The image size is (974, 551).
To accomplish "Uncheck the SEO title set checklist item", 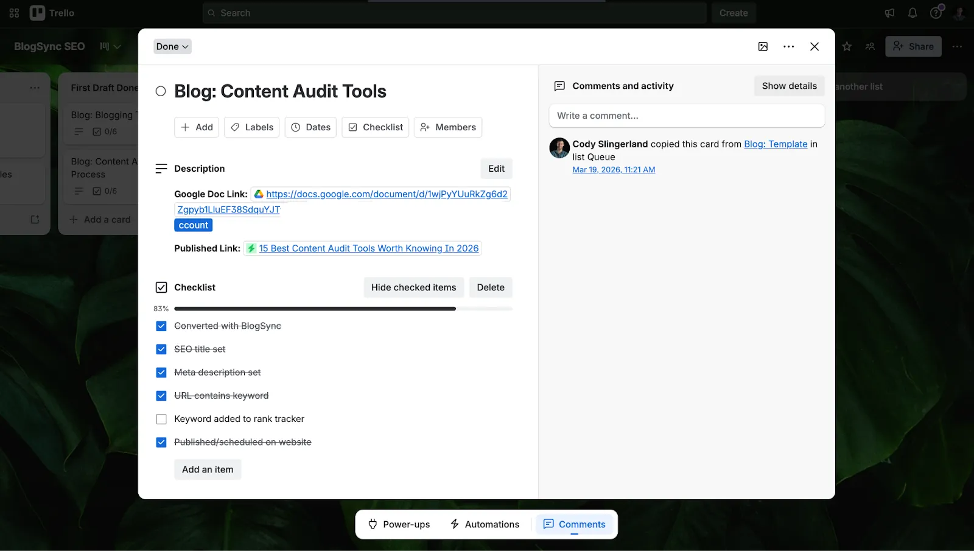I will click(161, 349).
